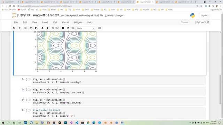The image size is (223, 125).
Task: Open the Maps bookmark
Action: [31, 10]
